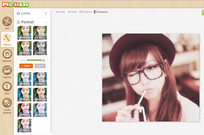Image resolution: width=204 pixels, height=135 pixels.
Task: Expand the Lomo effects section
Action: pos(46,13)
